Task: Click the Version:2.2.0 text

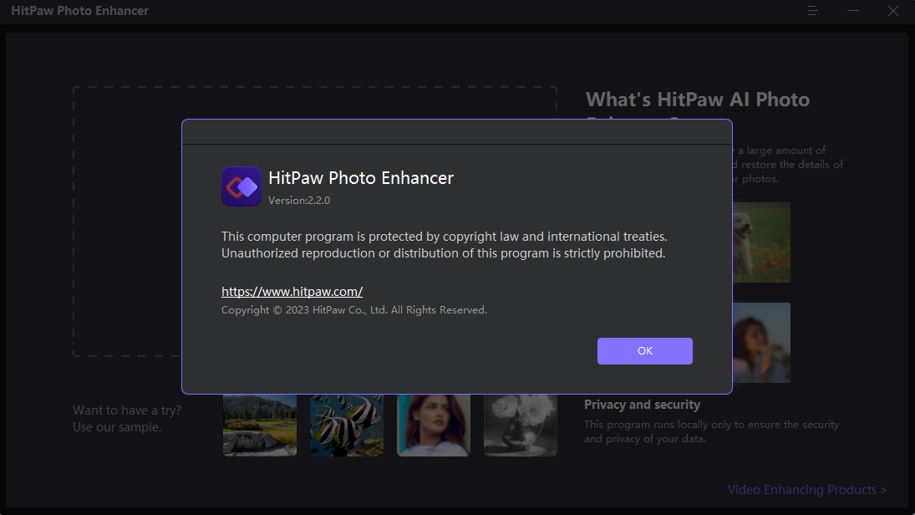Action: coord(299,201)
